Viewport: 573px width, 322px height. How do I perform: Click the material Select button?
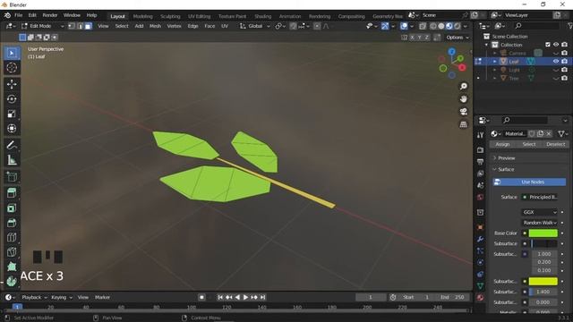pyautogui.click(x=529, y=144)
